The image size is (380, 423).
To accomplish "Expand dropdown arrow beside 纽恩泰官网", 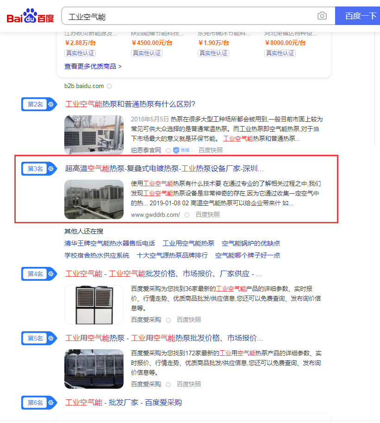I will [168, 151].
